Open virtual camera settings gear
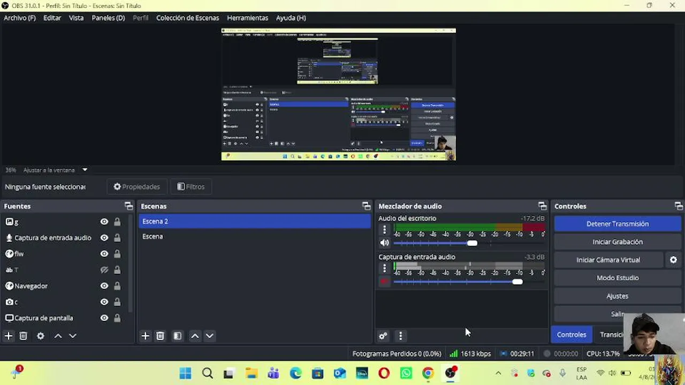Screen dimensions: 685x385 (x=673, y=260)
